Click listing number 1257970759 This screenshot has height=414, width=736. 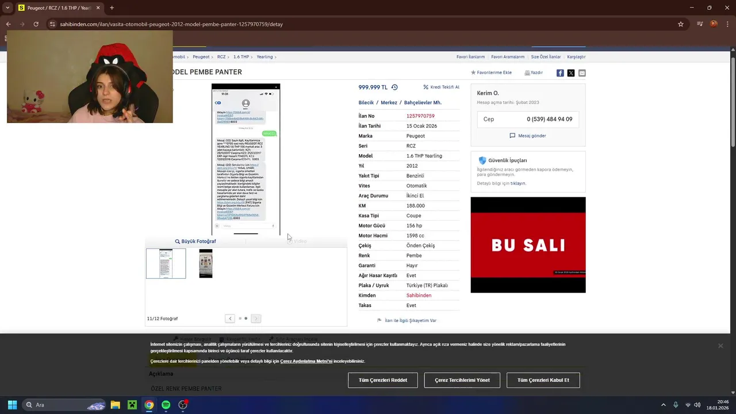(420, 116)
